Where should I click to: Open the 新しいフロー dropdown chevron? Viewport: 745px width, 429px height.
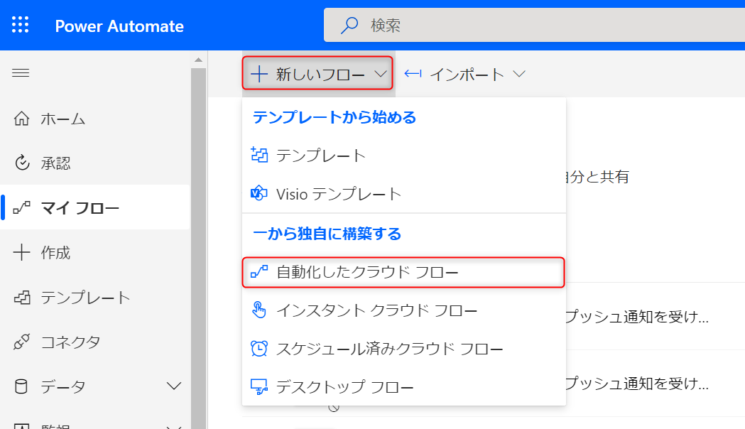pos(381,73)
